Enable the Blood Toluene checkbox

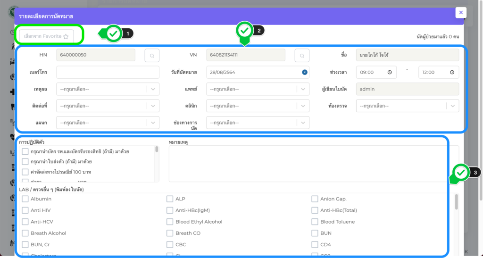point(315,222)
